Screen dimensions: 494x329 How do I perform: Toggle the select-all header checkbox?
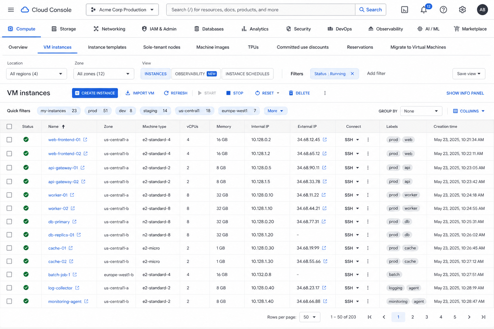tap(9, 127)
